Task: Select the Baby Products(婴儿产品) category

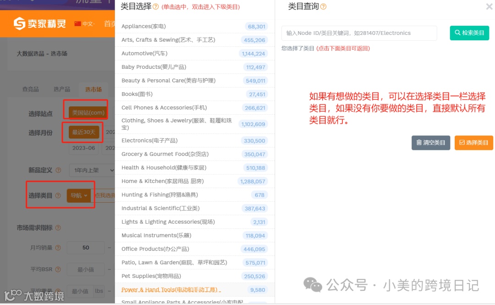Action: tap(195, 67)
